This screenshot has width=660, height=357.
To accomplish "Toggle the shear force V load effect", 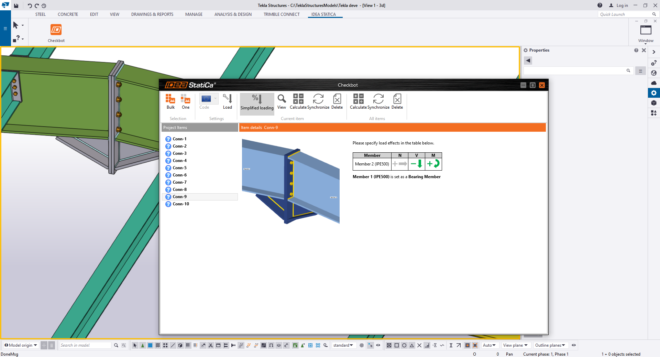I will tap(417, 164).
